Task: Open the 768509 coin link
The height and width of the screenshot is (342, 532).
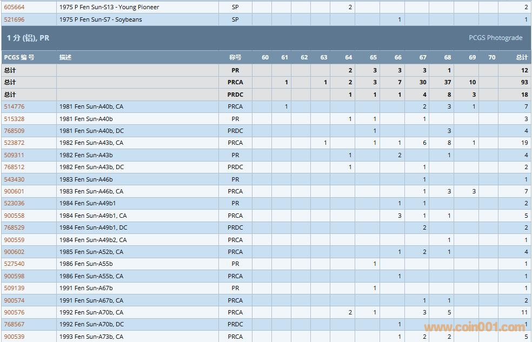Action: (14, 131)
